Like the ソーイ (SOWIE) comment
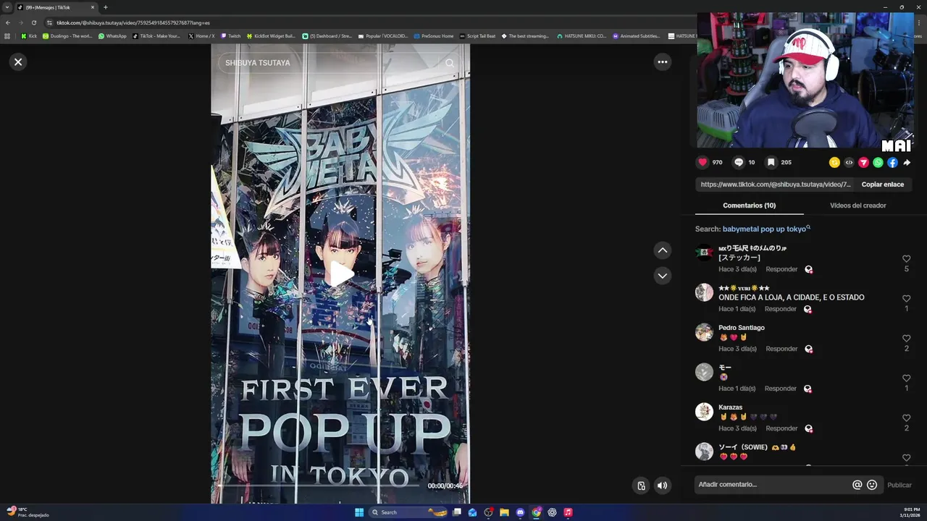Viewport: 927px width, 521px height. pos(906,458)
